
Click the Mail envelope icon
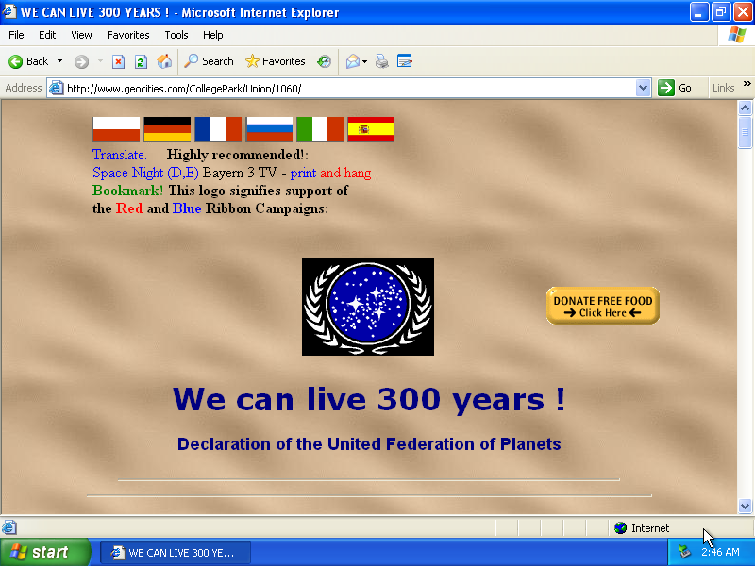coord(352,61)
